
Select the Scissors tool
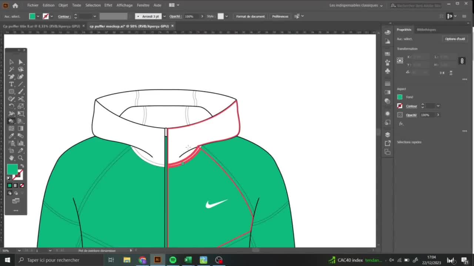click(20, 99)
